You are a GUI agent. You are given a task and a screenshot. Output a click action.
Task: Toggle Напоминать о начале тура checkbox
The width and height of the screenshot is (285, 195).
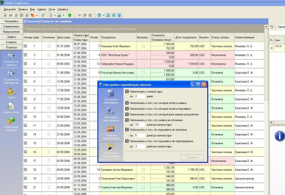point(127,92)
